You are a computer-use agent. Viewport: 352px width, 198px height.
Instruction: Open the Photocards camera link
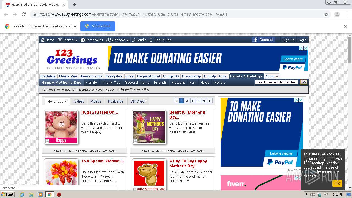pos(92,40)
